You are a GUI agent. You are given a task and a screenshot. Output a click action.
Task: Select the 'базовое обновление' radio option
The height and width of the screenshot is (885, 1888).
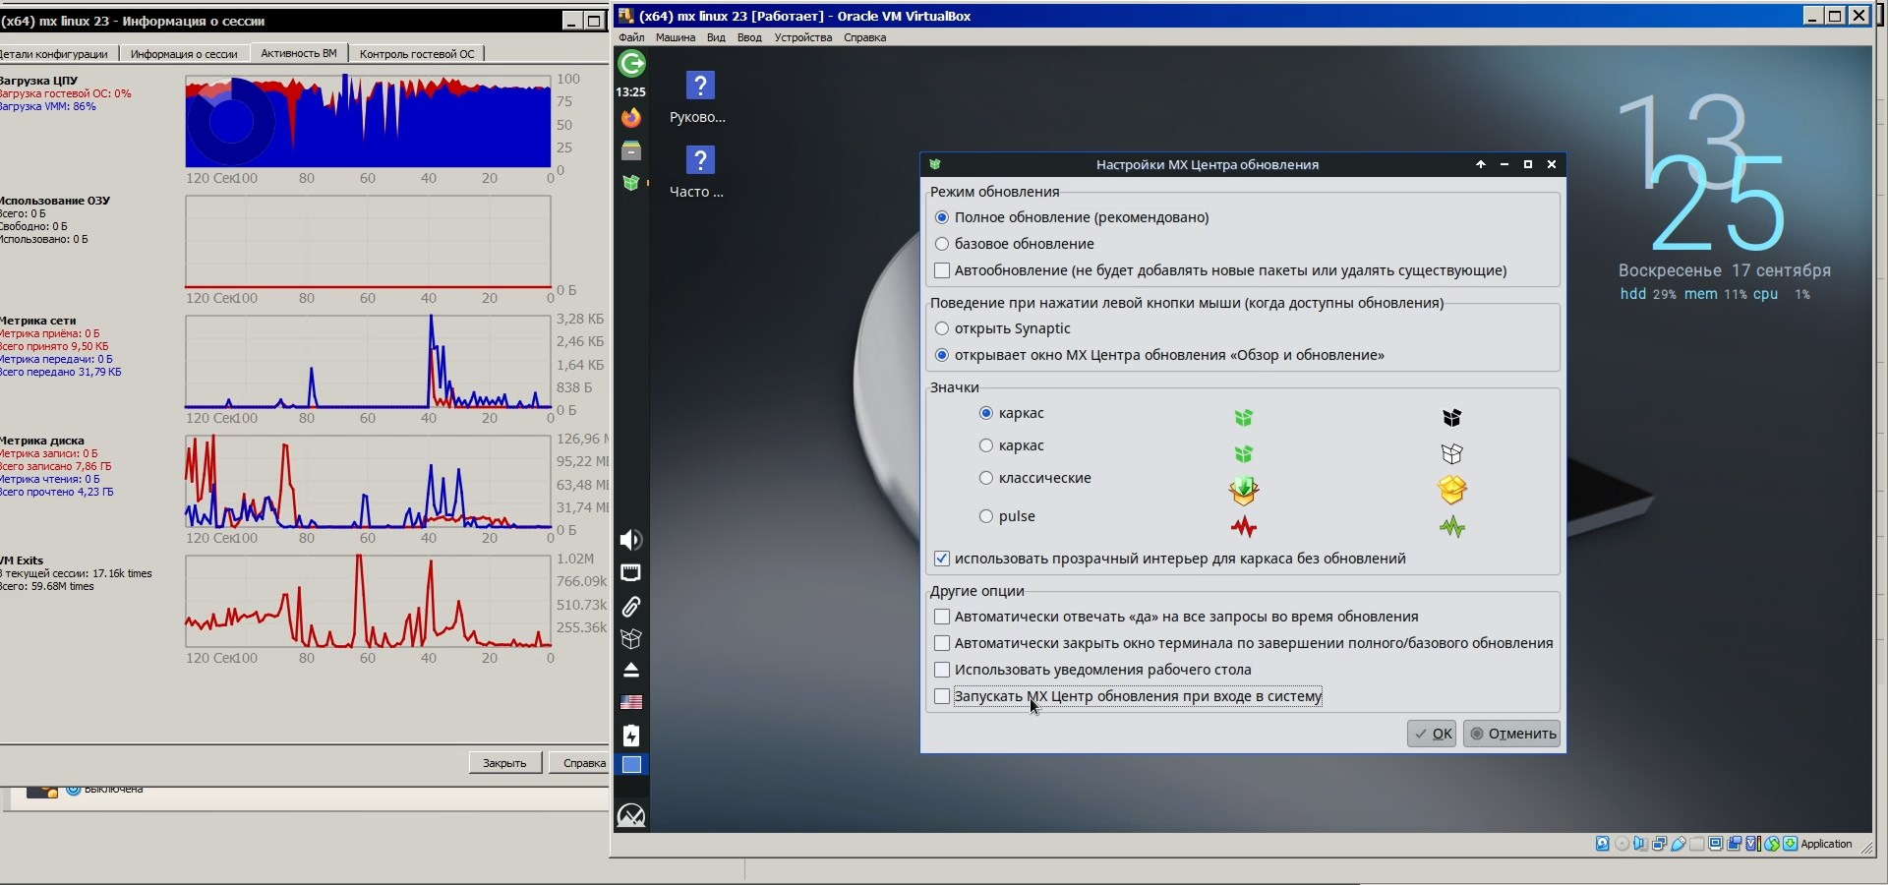coord(942,244)
